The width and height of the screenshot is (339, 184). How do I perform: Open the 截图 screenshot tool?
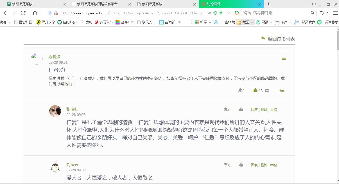point(245,22)
